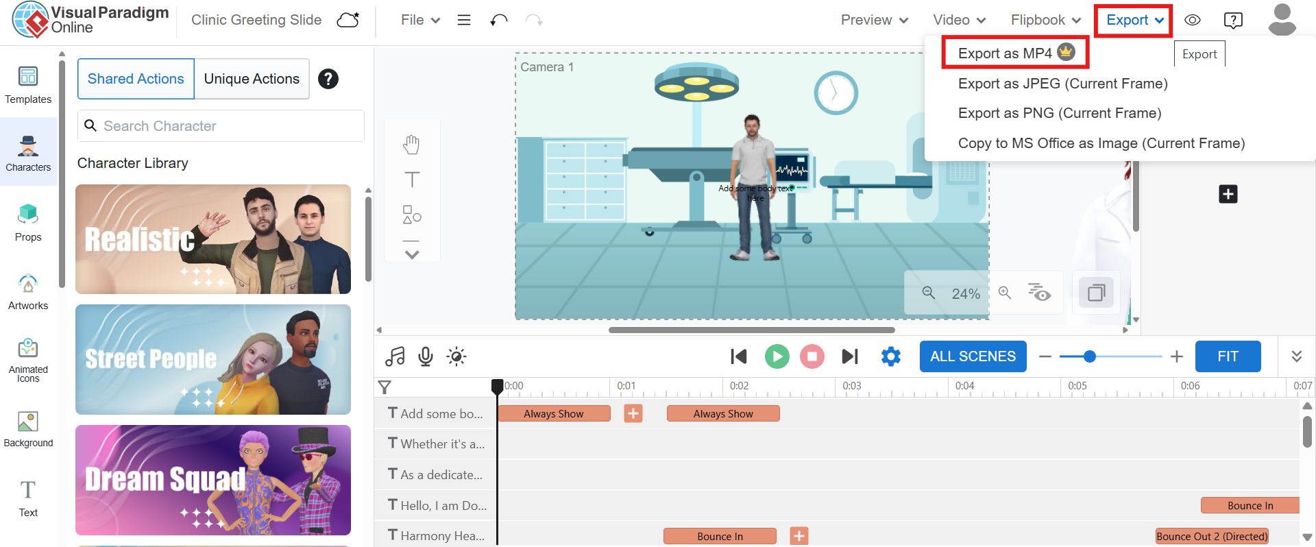Select the hand pan tool
This screenshot has width=1316, height=547.
point(411,145)
